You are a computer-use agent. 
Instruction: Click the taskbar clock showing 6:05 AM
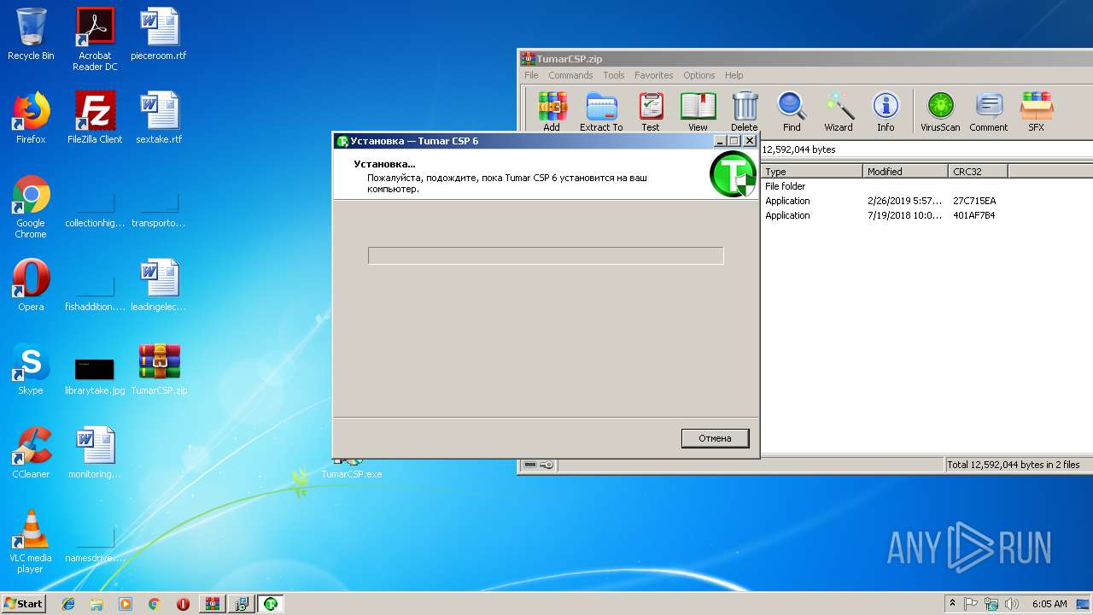click(1049, 604)
